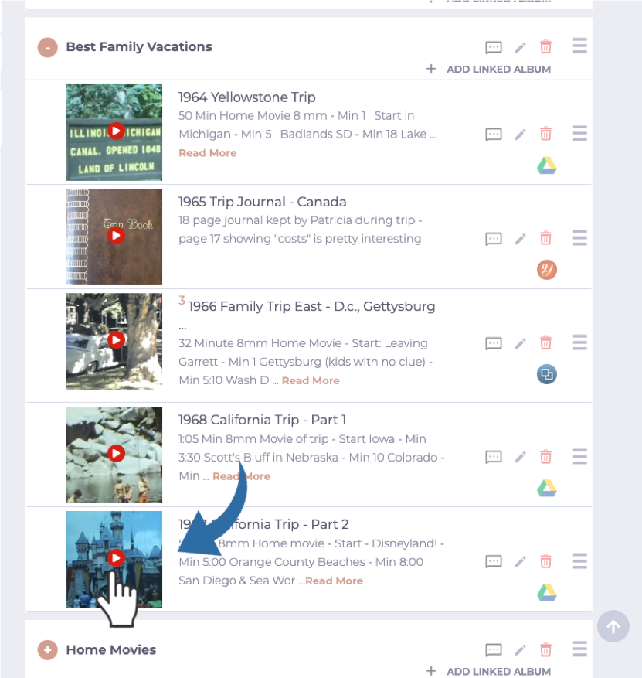Edit the 1965 Trip Journal - Canada entry
Image resolution: width=642 pixels, height=678 pixels.
[x=520, y=238]
